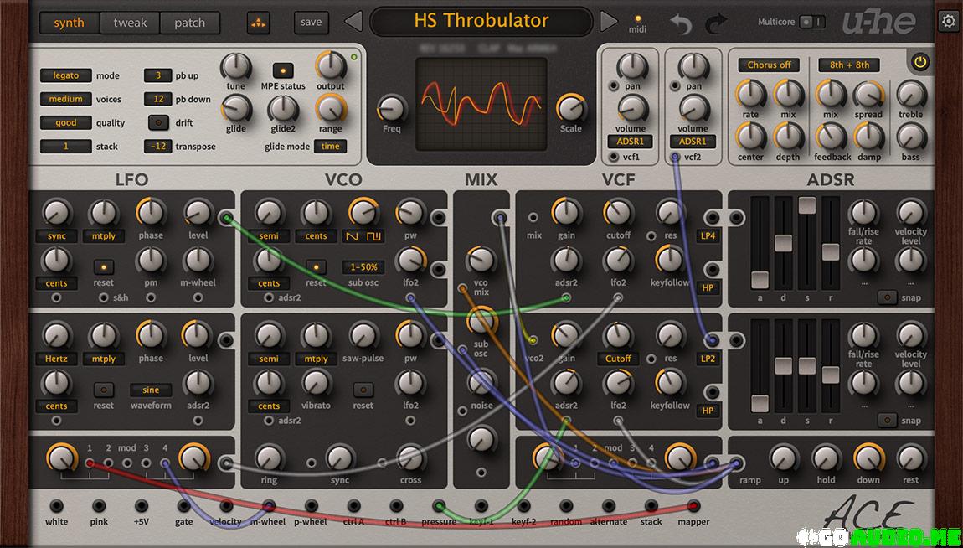Load the next preset with right arrow
Screen dimensions: 963x548
(609, 22)
